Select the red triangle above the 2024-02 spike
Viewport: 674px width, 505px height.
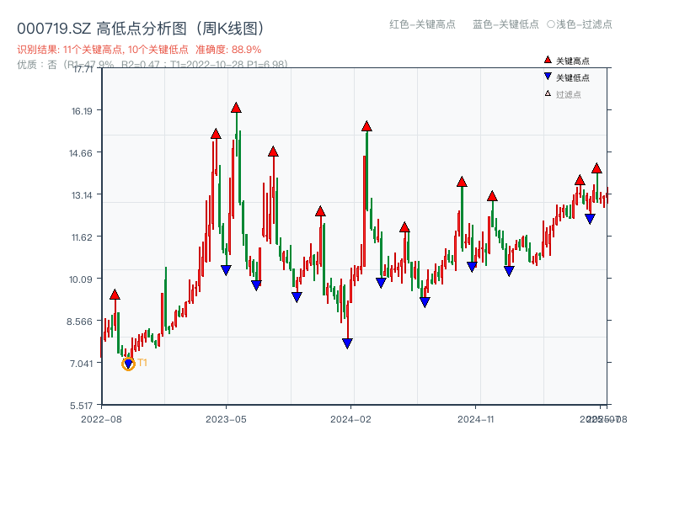[366, 126]
